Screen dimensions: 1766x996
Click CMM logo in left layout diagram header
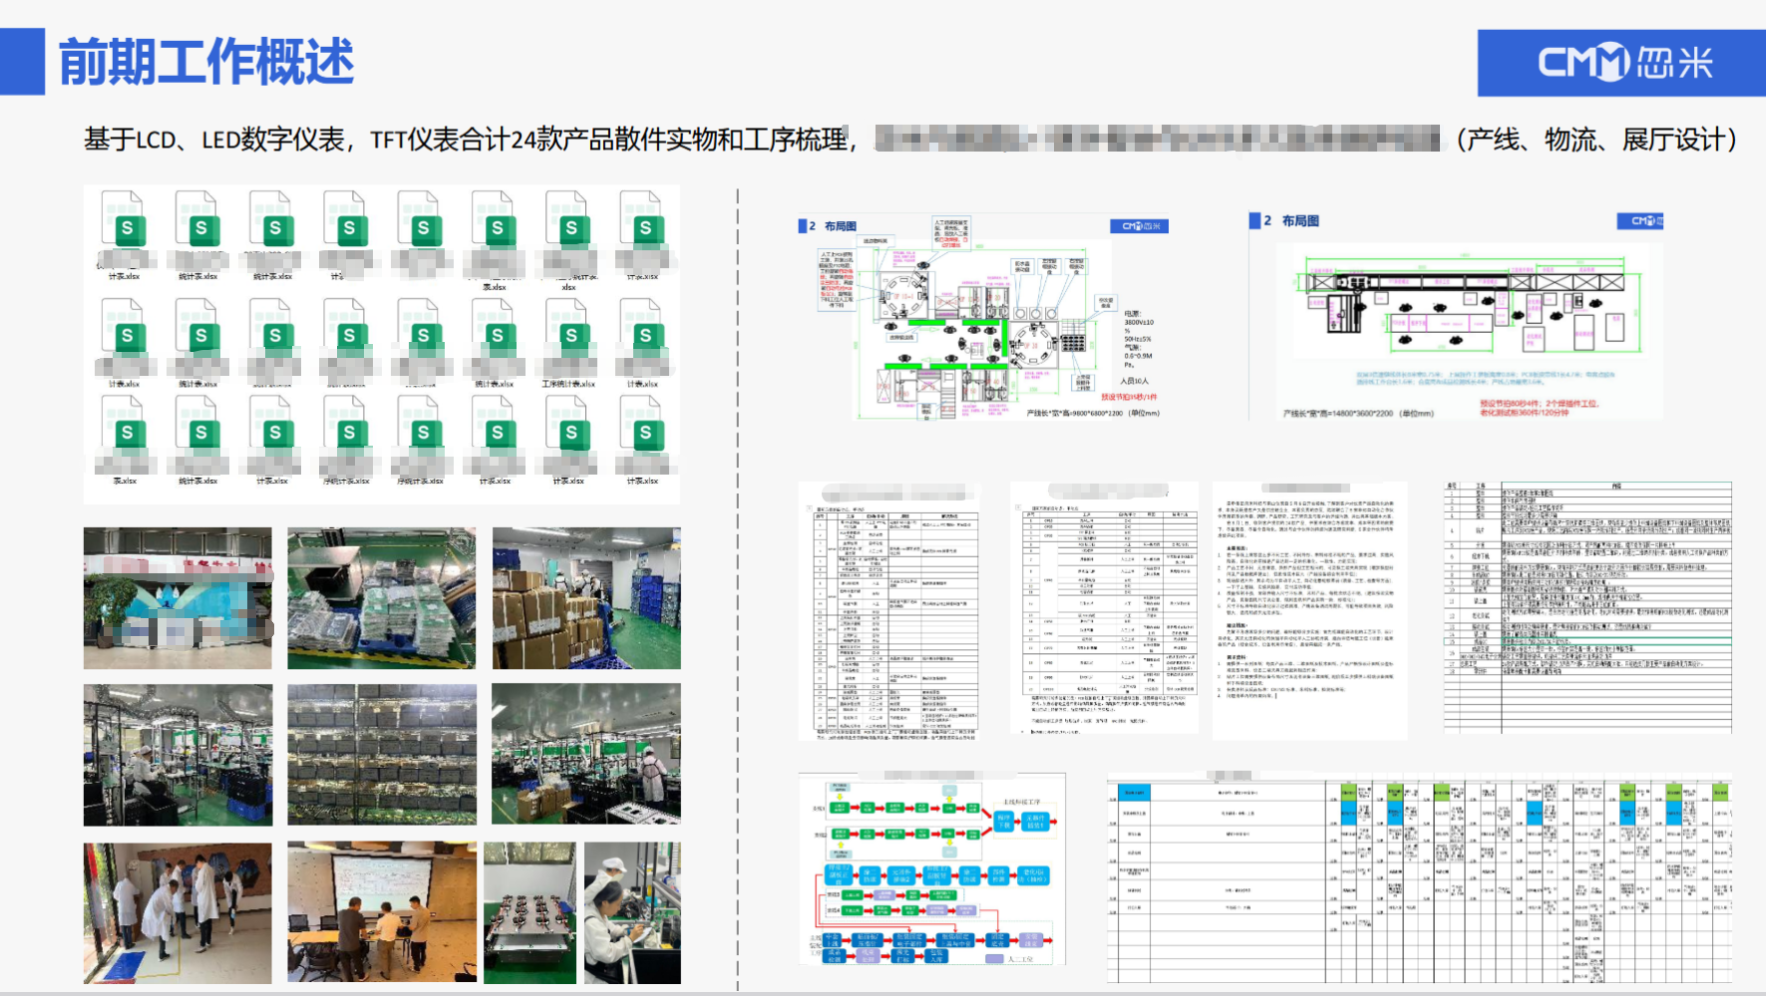[x=1139, y=226]
